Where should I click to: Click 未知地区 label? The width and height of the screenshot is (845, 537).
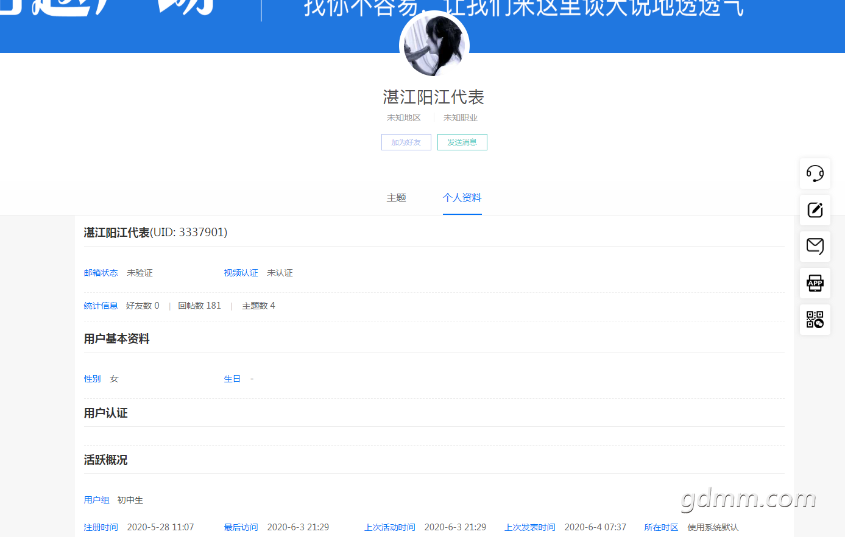click(404, 118)
